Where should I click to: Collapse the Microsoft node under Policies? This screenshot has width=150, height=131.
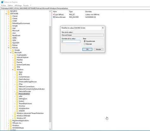[11, 53]
